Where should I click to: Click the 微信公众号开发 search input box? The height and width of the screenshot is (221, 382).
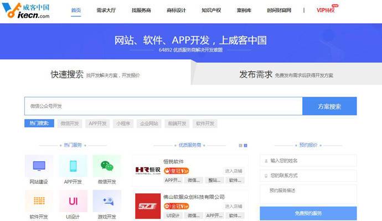tap(163, 106)
